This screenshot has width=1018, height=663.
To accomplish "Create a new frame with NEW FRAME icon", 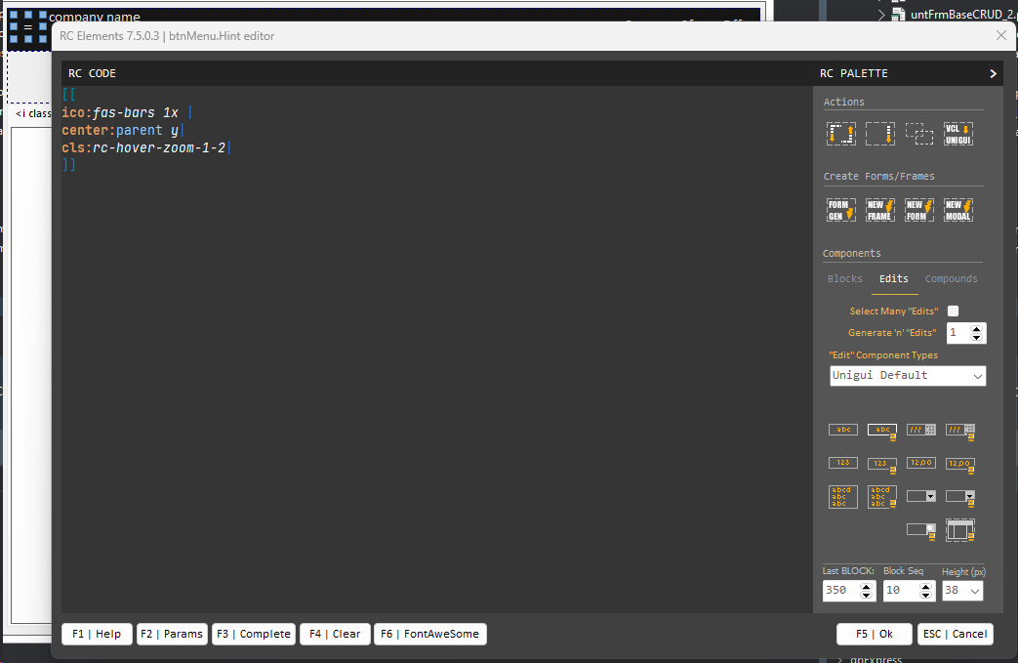I will click(880, 210).
